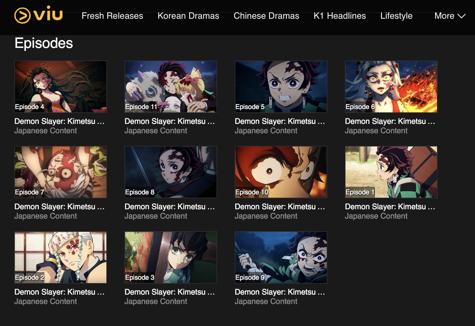Screen dimensions: 475x326
Task: Click the chevron next to More
Action: [461, 17]
